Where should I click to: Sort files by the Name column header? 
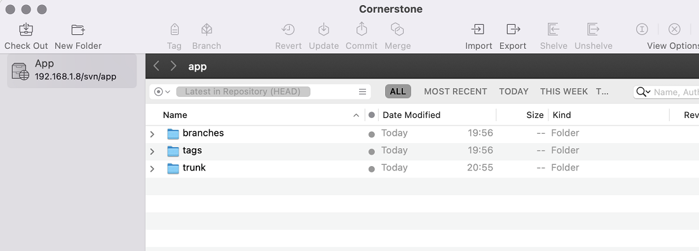(175, 115)
